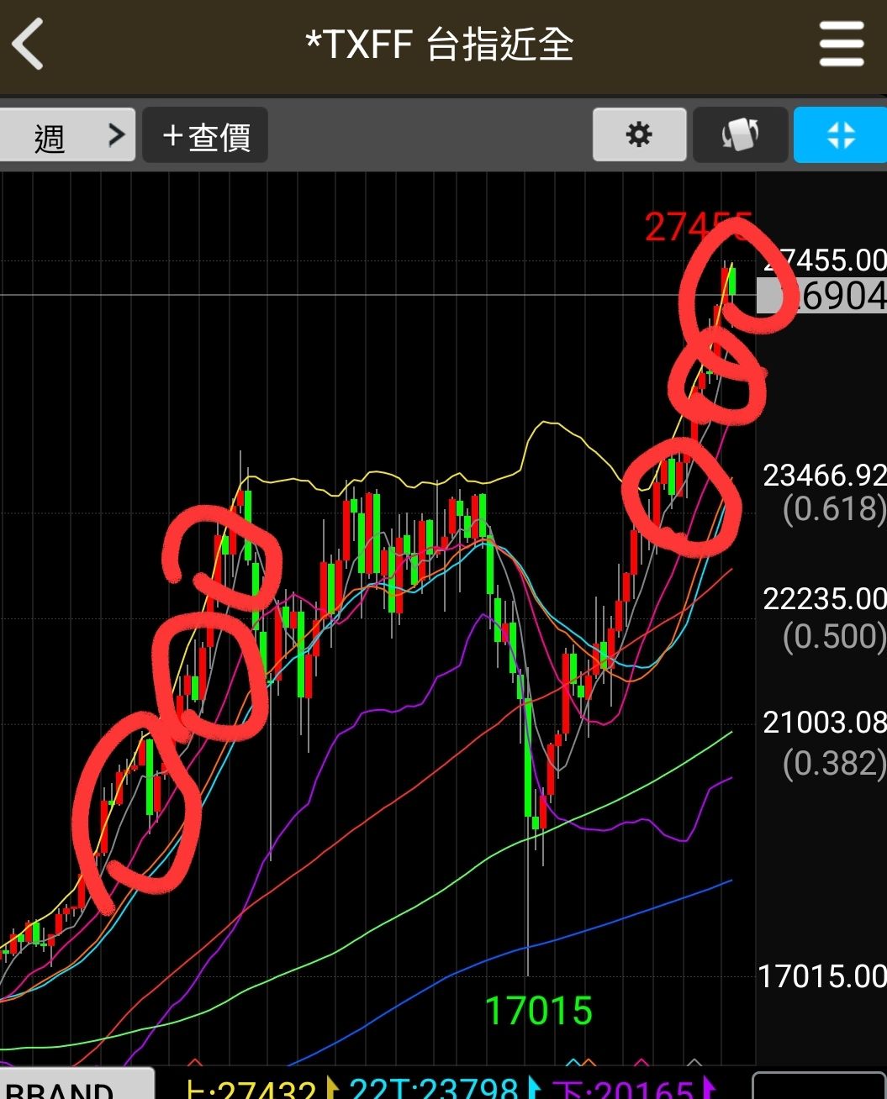Select the 21003.08 (0.382) Fibonacci level

824,742
